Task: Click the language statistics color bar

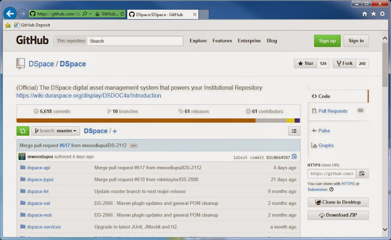Action: [158, 120]
